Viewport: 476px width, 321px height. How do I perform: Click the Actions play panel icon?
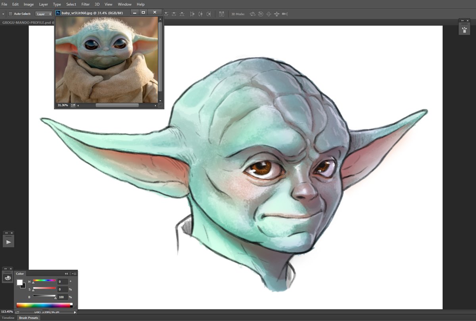9,242
